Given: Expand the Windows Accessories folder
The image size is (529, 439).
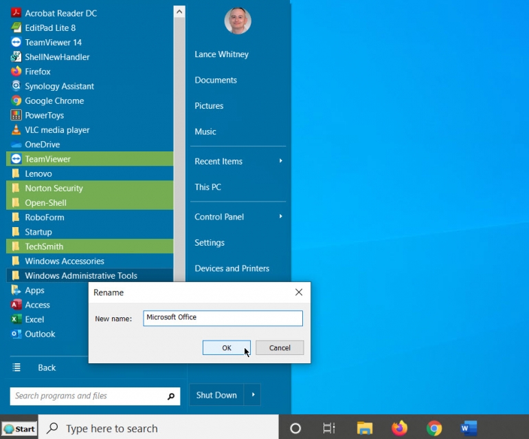Looking at the screenshot, I should click(x=90, y=261).
